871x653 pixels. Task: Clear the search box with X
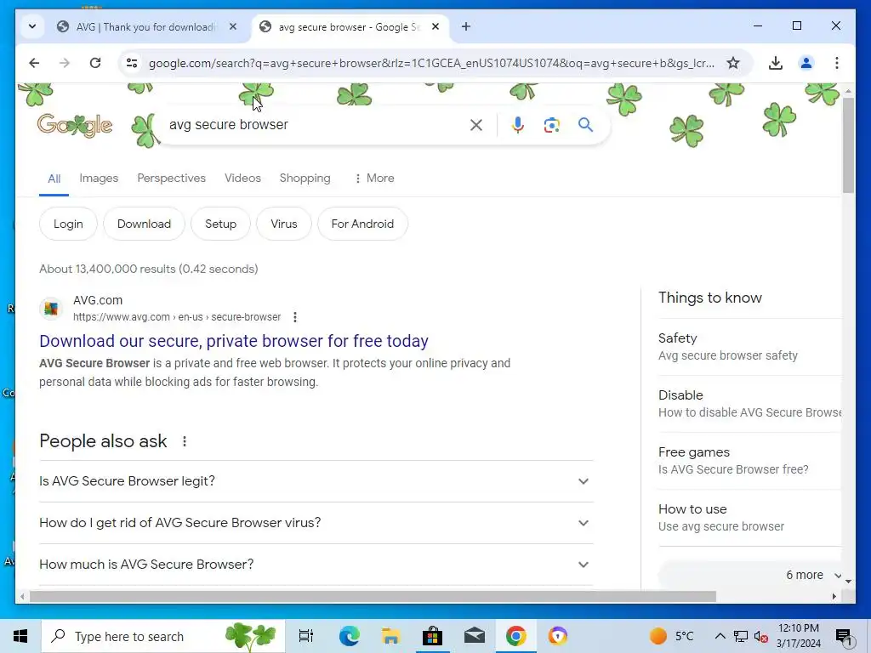click(x=476, y=125)
